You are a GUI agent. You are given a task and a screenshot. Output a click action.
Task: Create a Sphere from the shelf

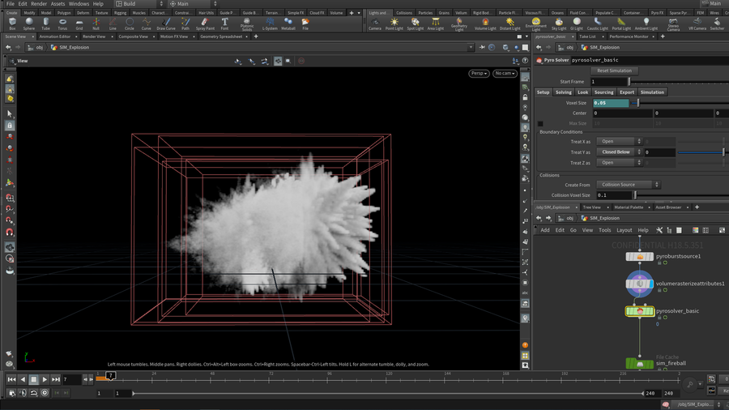tap(29, 23)
